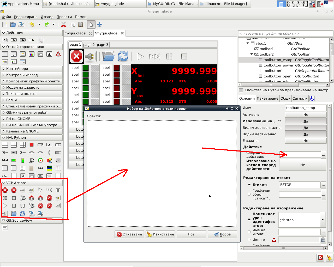
Task: Choose the step-forward action in VCP Actions
Action: tap(49, 190)
